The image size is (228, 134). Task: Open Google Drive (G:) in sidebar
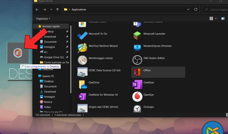[x=54, y=57]
